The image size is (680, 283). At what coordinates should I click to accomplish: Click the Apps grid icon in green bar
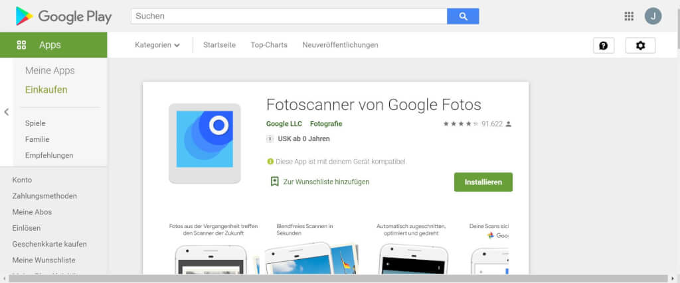tap(21, 45)
